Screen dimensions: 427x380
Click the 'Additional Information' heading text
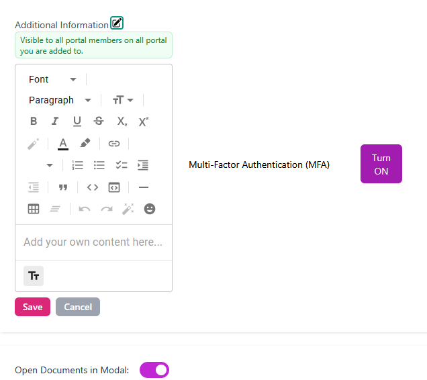click(x=62, y=25)
